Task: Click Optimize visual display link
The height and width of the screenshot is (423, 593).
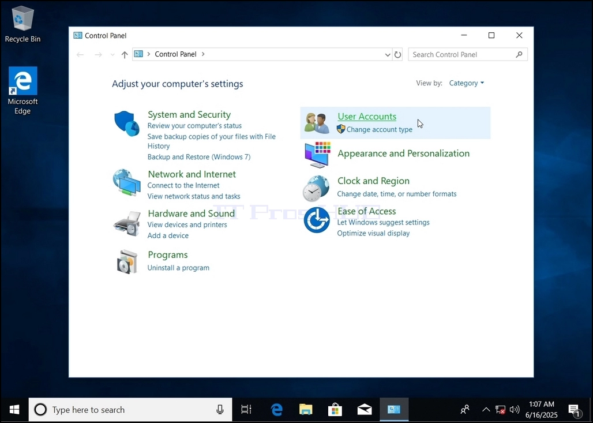Action: pyautogui.click(x=373, y=234)
